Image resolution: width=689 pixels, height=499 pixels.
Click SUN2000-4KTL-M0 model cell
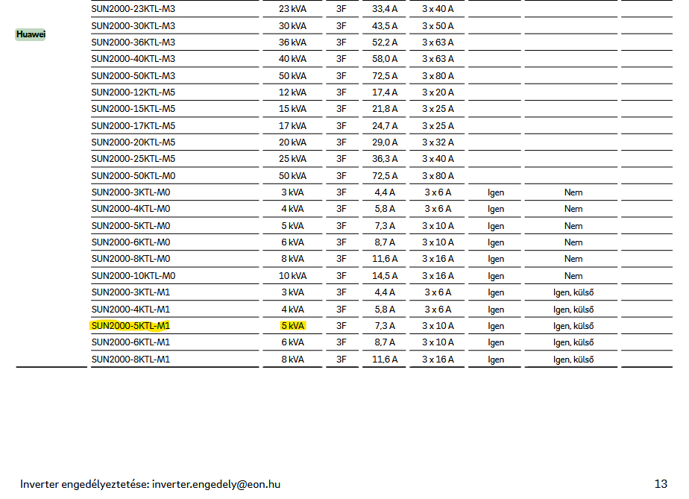tap(130, 209)
